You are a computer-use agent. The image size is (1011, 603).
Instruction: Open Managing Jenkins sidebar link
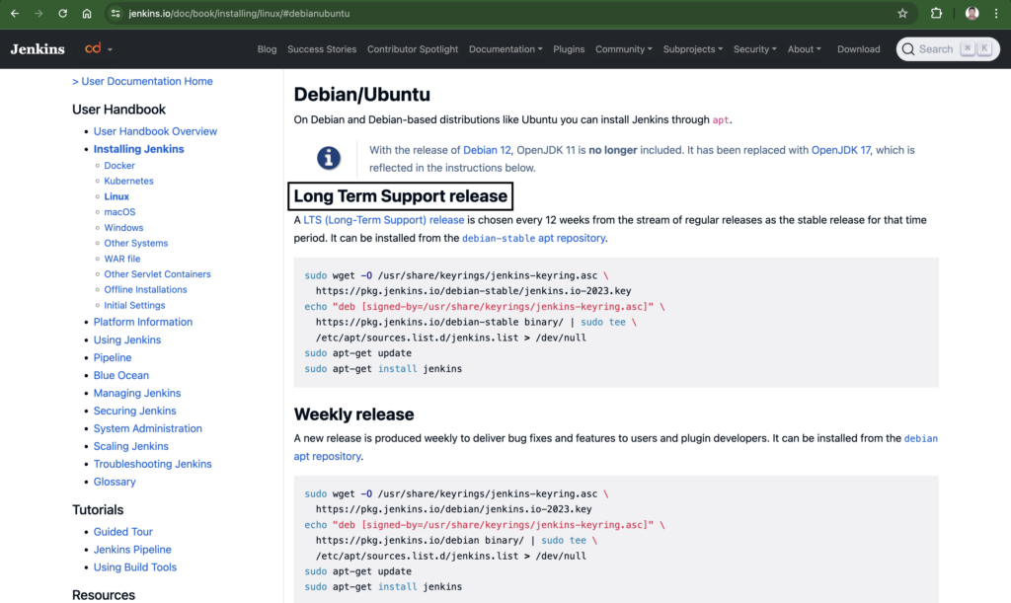(x=137, y=393)
